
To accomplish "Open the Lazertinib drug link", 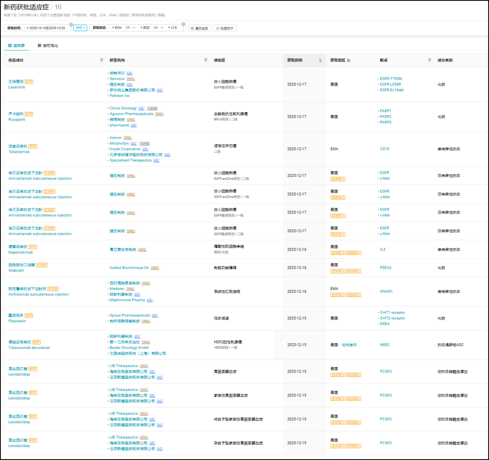I will [17, 87].
